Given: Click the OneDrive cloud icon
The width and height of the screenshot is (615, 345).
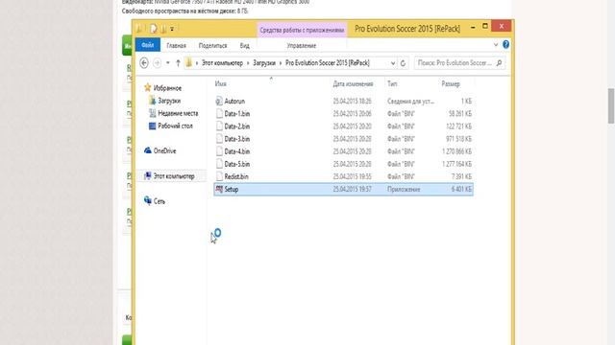Looking at the screenshot, I should tap(147, 150).
